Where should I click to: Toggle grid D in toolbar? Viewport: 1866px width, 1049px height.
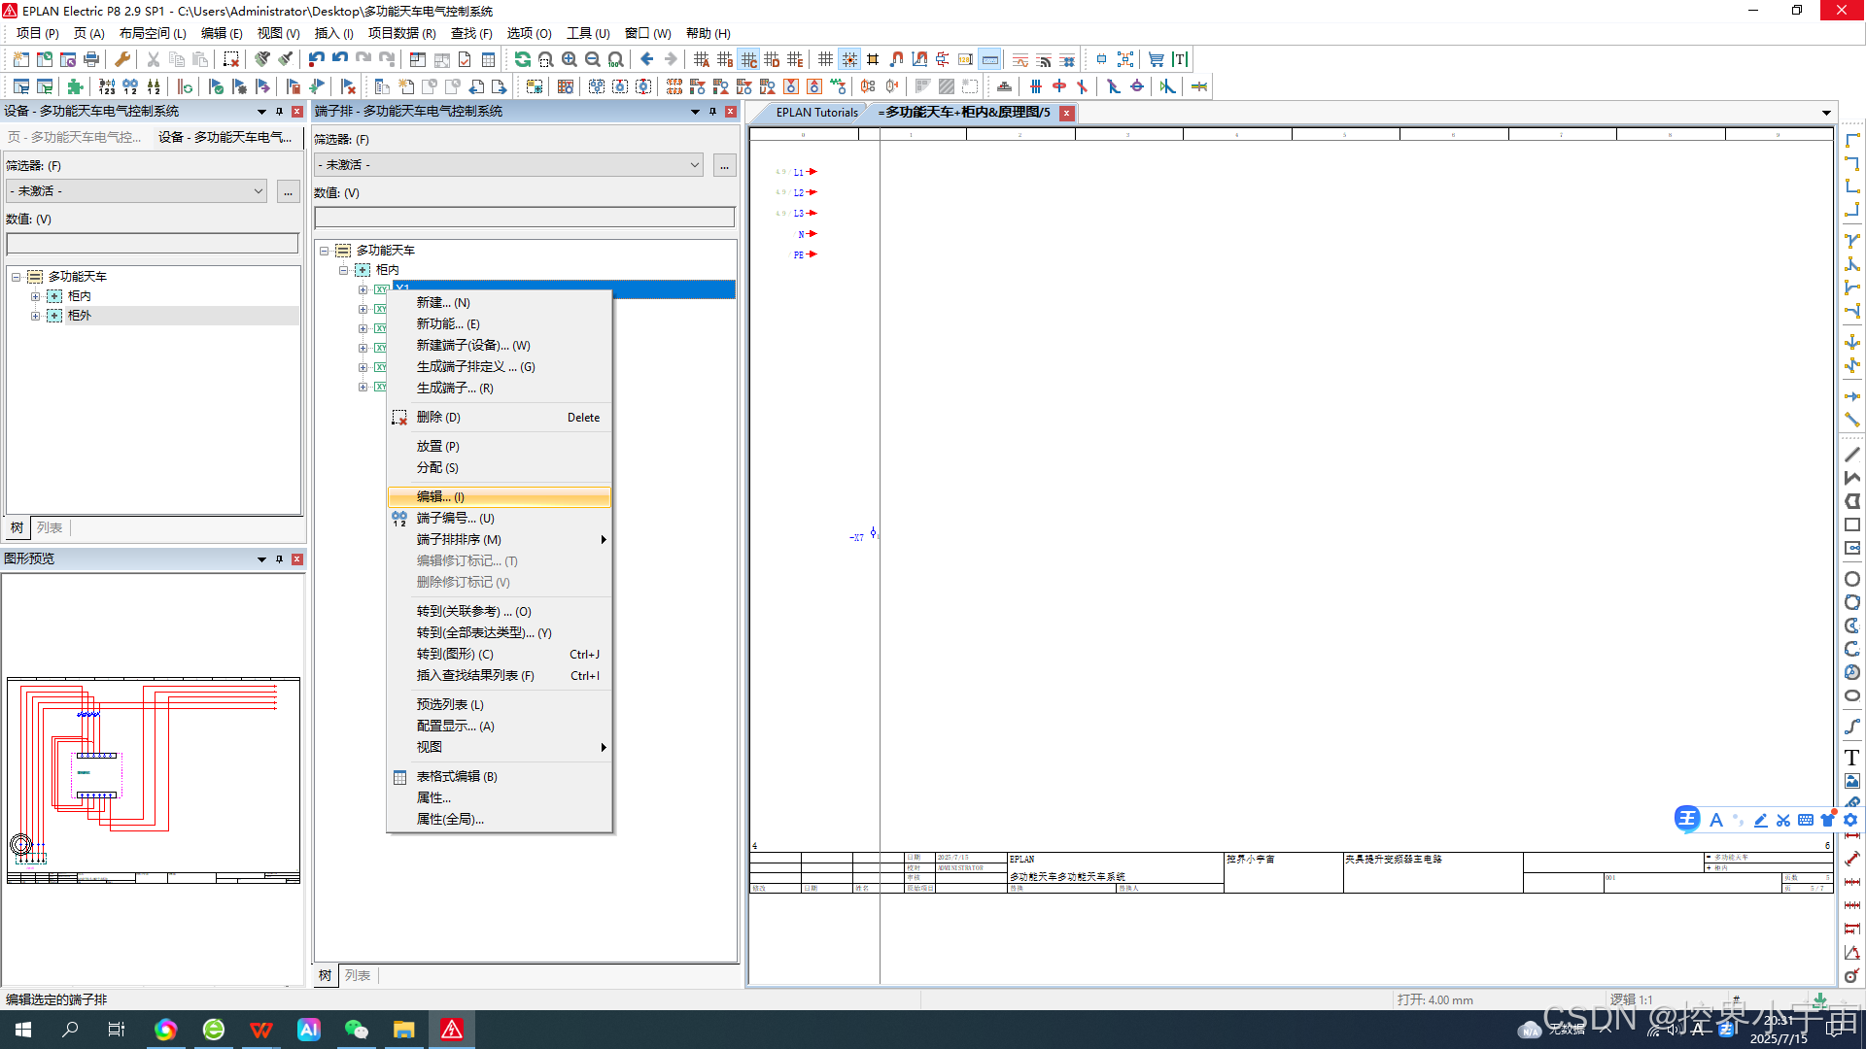(772, 59)
